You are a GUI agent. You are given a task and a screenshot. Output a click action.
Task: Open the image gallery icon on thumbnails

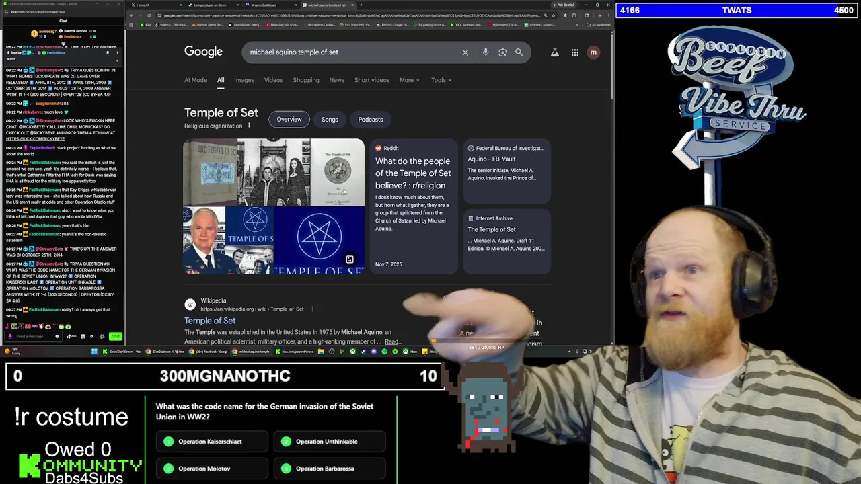(x=350, y=259)
